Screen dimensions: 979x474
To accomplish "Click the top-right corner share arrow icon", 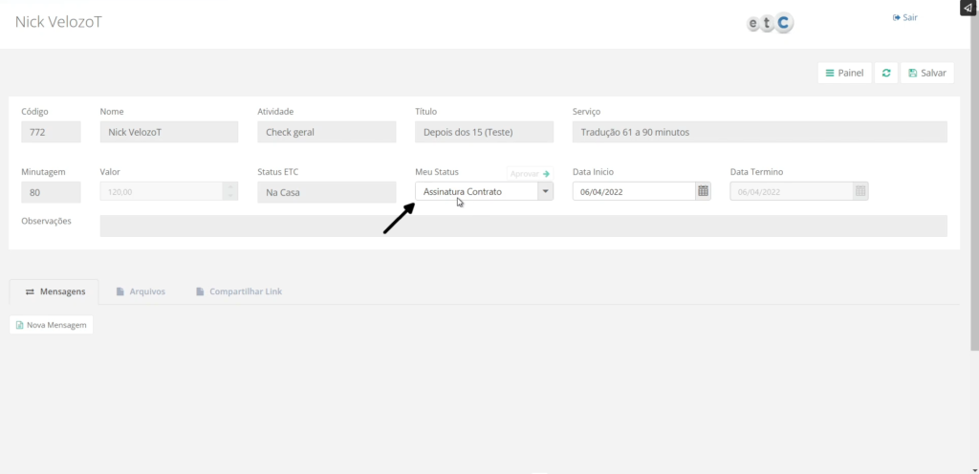I will click(x=968, y=8).
